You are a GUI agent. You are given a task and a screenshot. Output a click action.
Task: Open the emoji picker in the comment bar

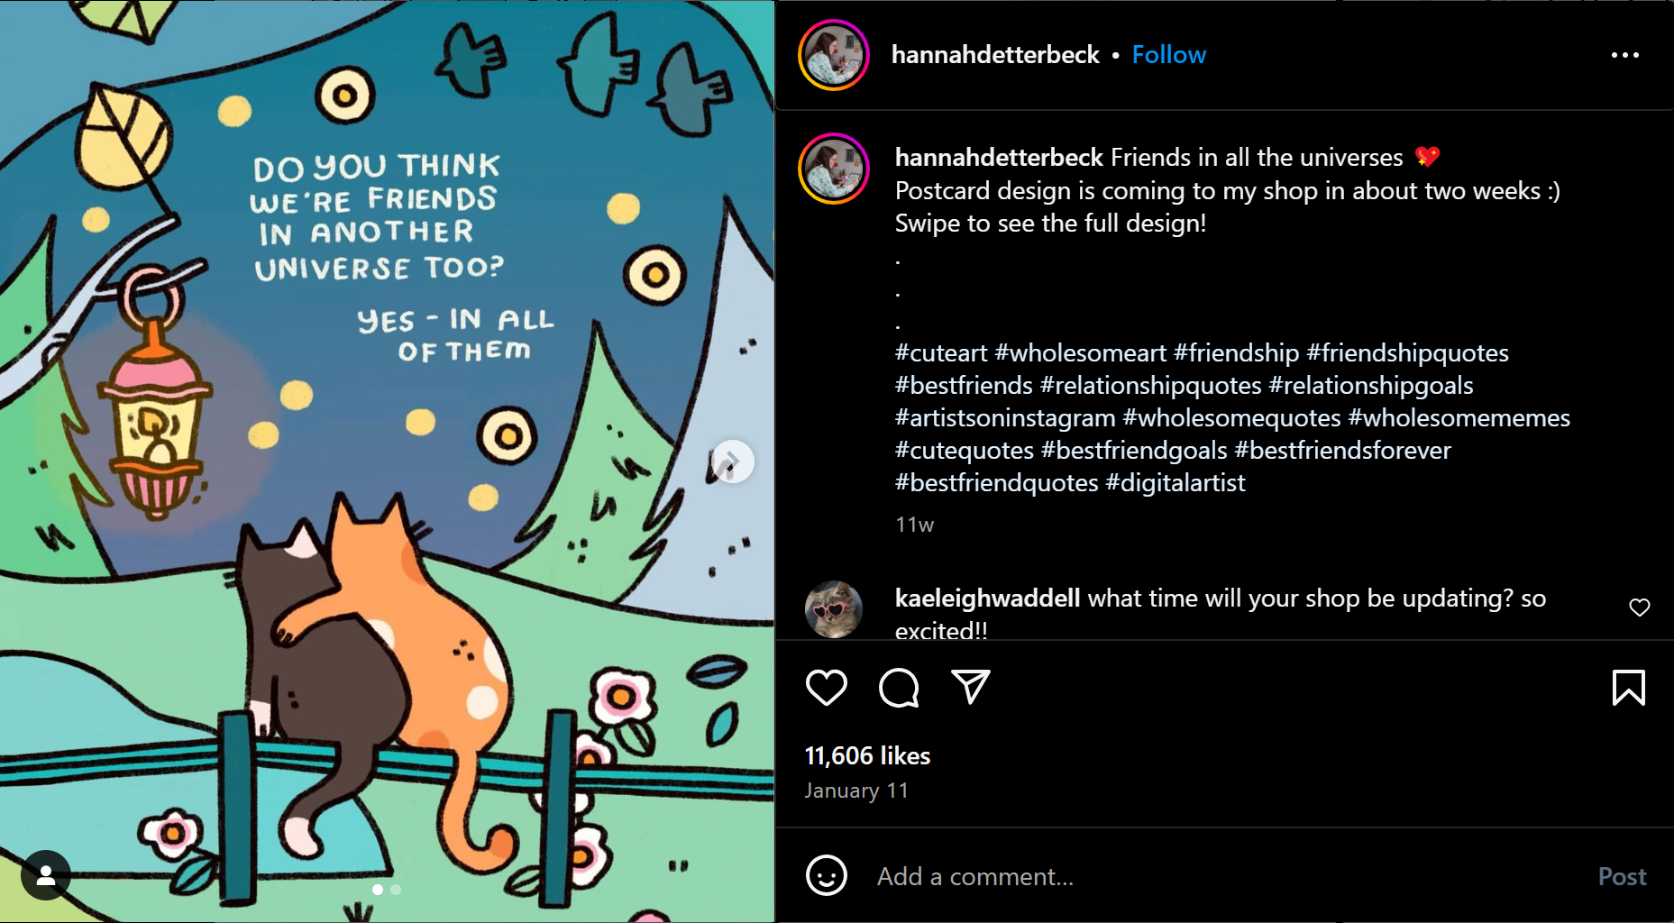point(827,875)
